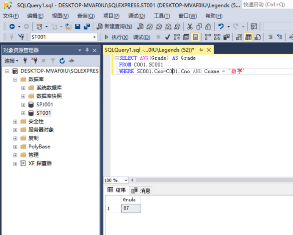Open the 查询(Q) menu
The image size is (293, 235).
click(86, 16)
